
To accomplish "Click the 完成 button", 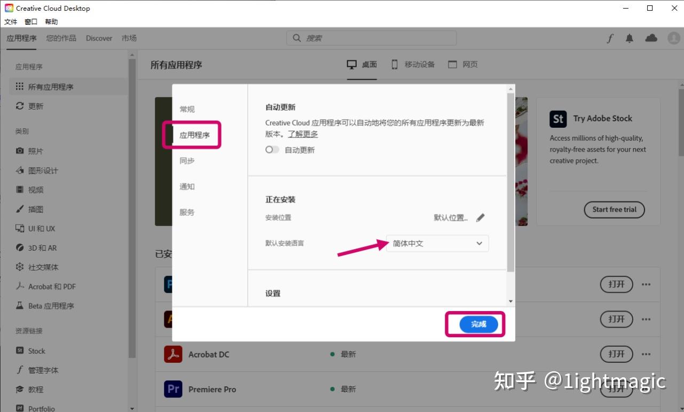I will click(x=478, y=324).
